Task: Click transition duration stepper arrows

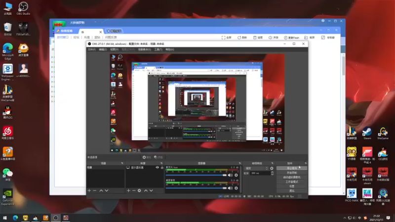Action: 272,173
